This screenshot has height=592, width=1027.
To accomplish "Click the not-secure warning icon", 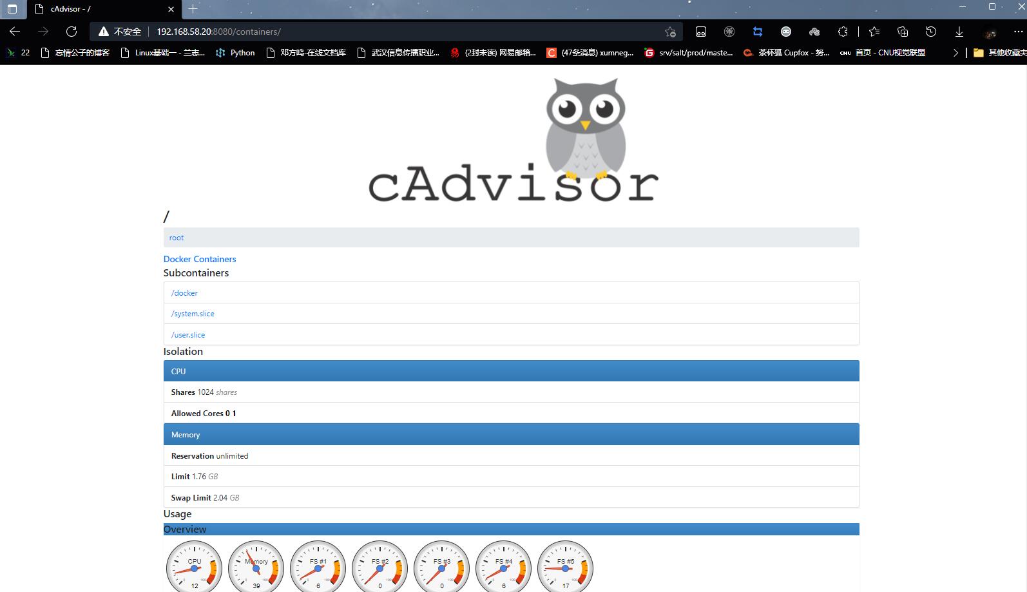I will 103,32.
